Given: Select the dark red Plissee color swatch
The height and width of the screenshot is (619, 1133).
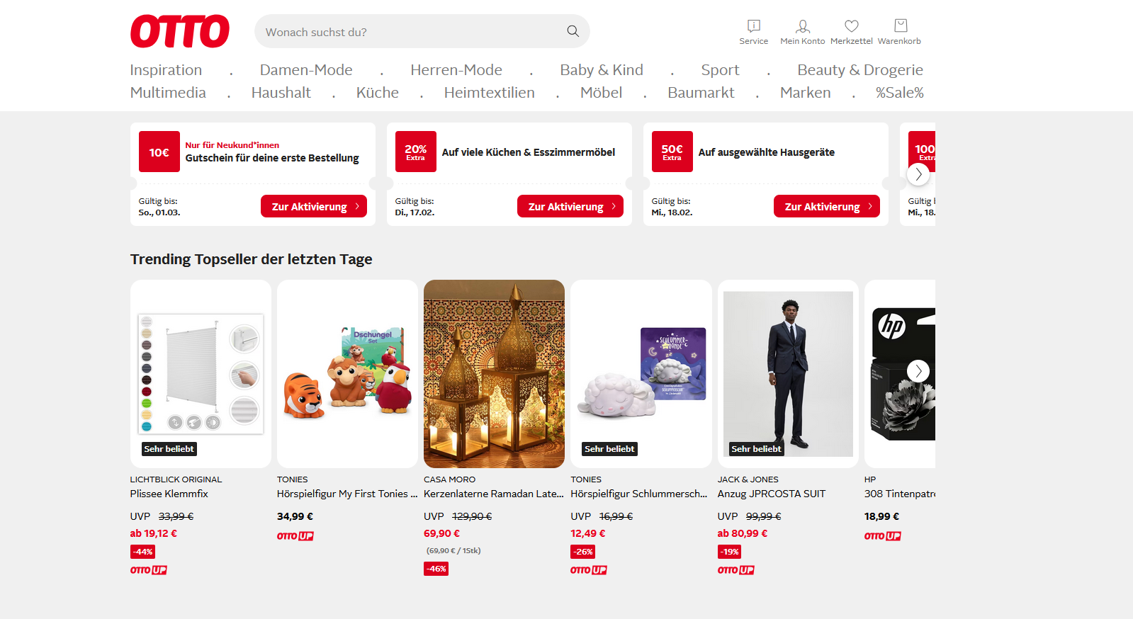Looking at the screenshot, I should click(147, 392).
